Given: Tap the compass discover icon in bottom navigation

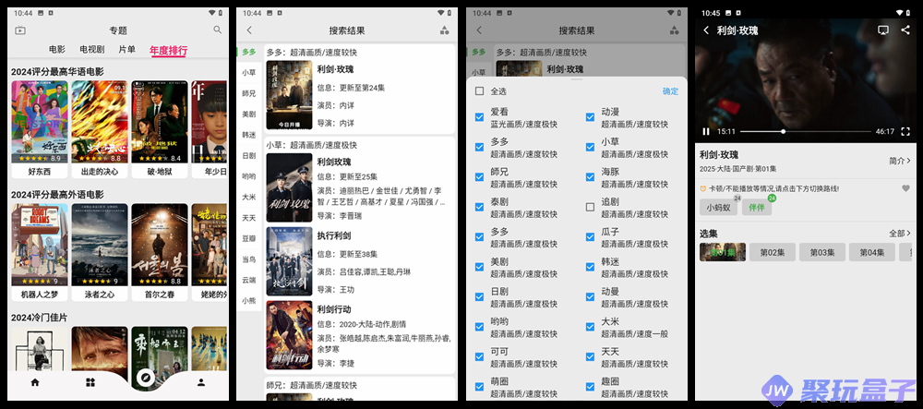Looking at the screenshot, I should [146, 378].
